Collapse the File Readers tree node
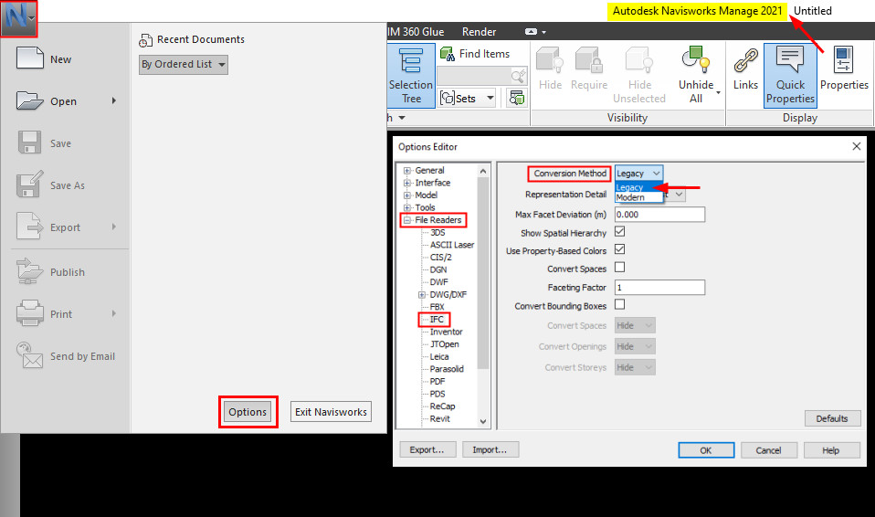The image size is (875, 517). click(x=407, y=220)
